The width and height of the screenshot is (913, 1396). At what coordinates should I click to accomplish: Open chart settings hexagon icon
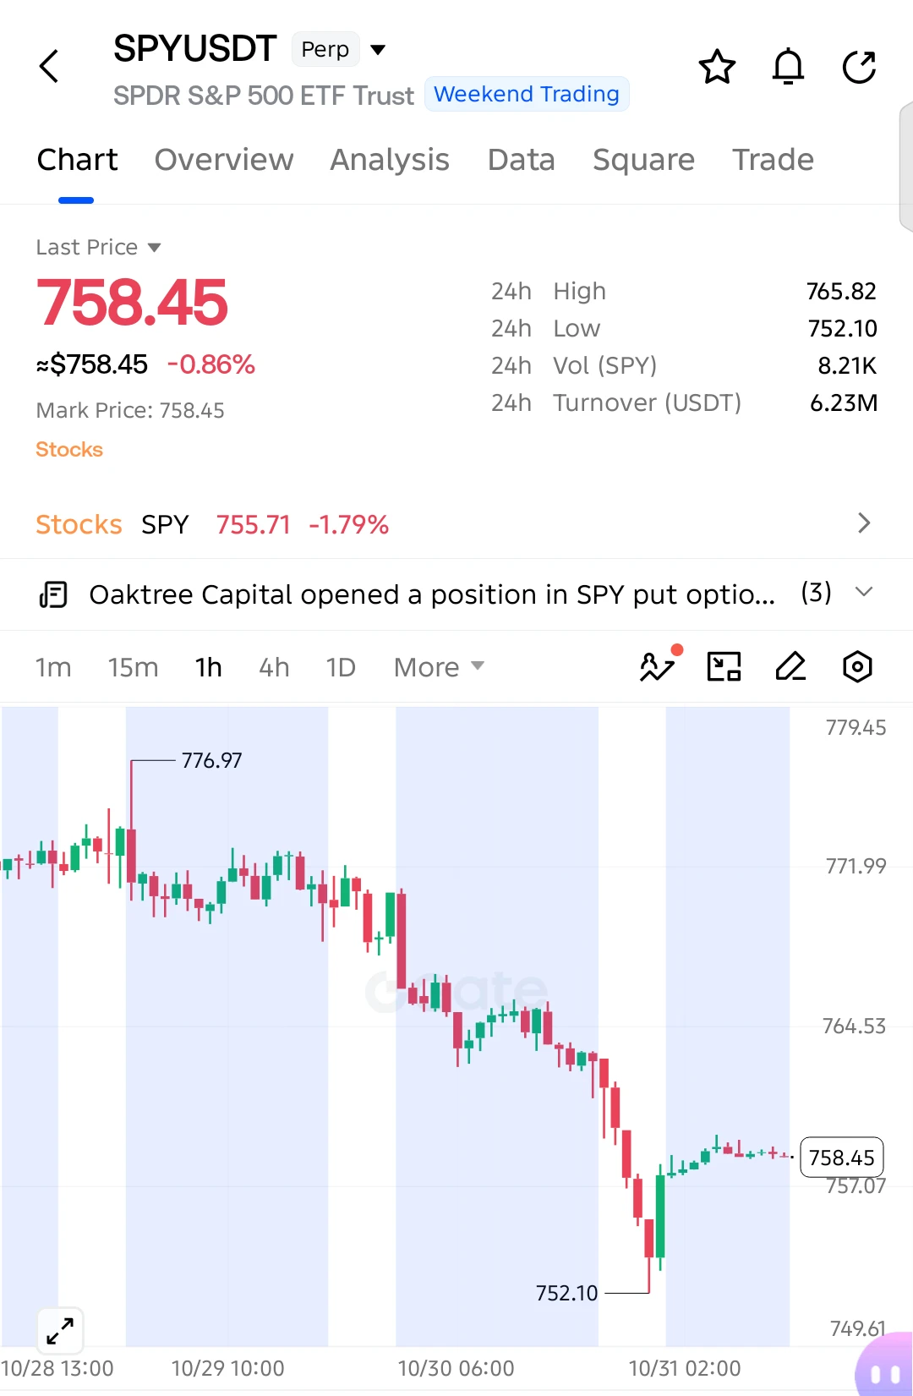pyautogui.click(x=857, y=666)
